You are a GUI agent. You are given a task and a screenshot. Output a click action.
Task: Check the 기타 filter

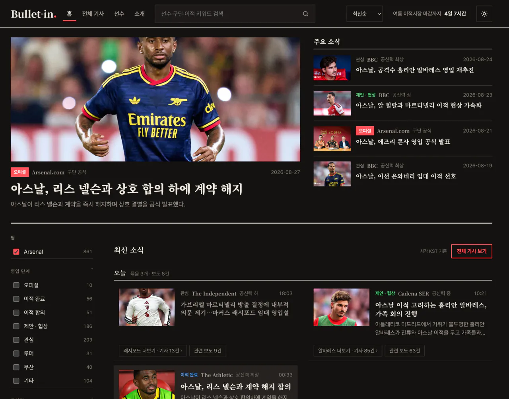[x=16, y=381]
